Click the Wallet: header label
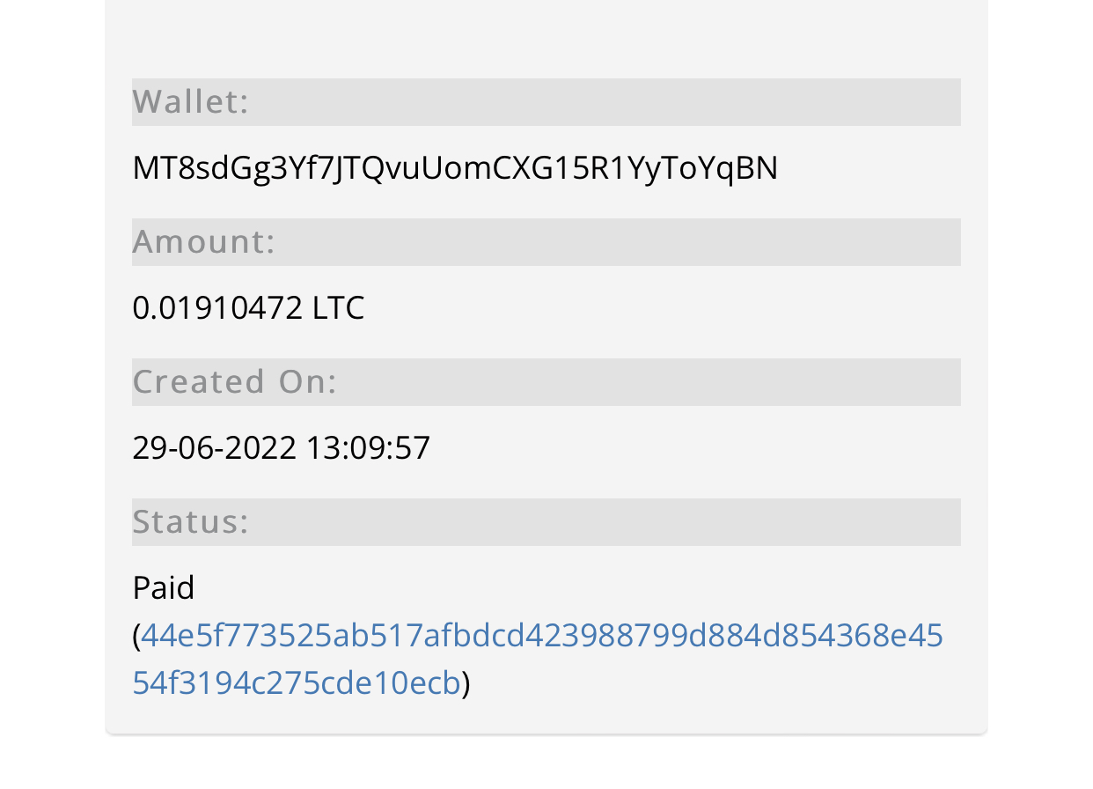Image resolution: width=1093 pixels, height=789 pixels. point(190,101)
